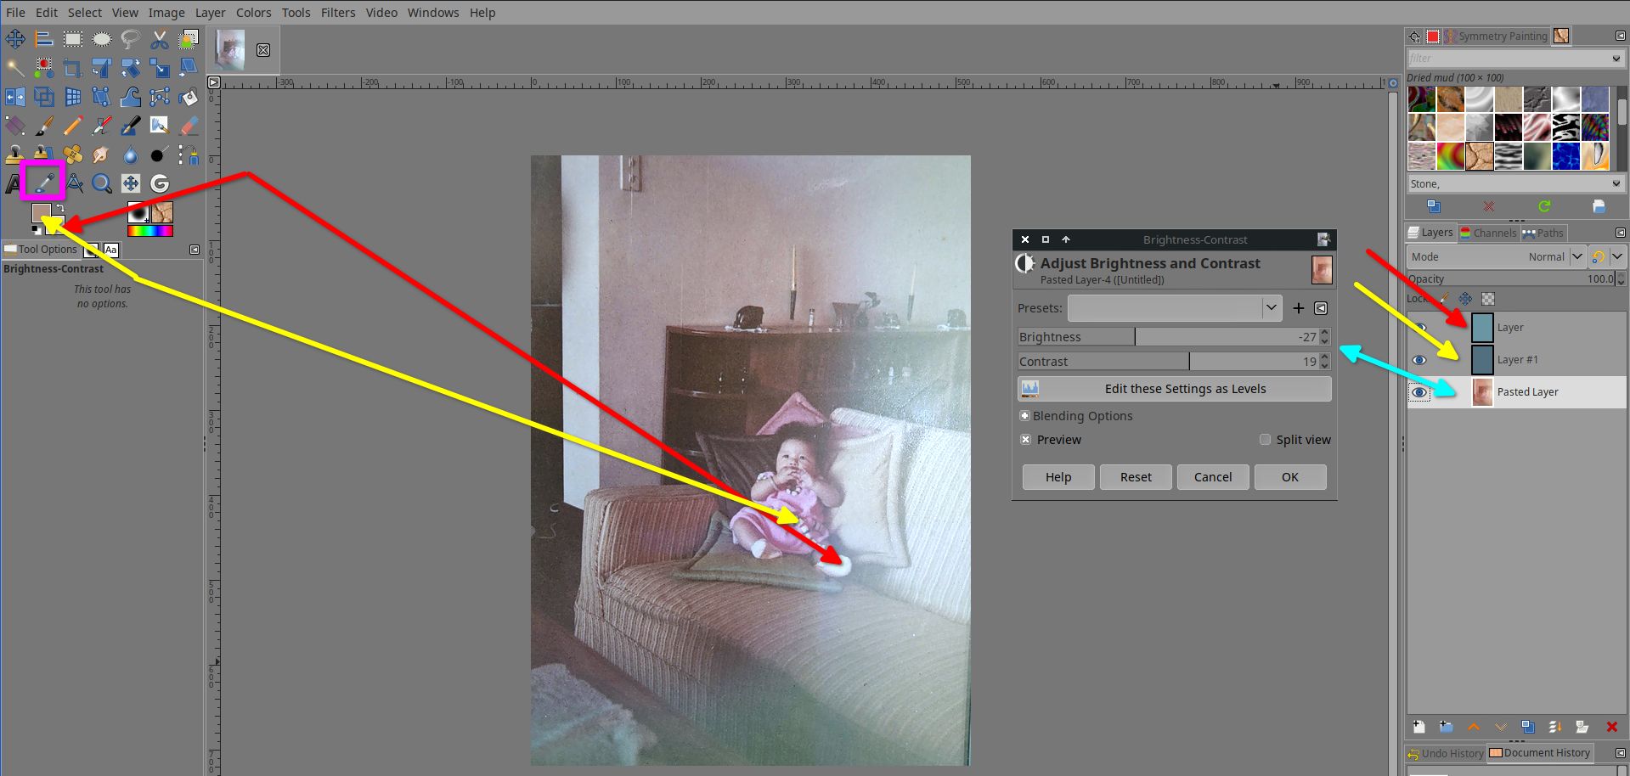Switch to the Channels tab

point(1488,233)
